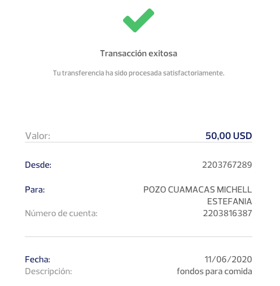Click the Número de cuenta label
Image resolution: width=280 pixels, height=286 pixels.
[61, 213]
